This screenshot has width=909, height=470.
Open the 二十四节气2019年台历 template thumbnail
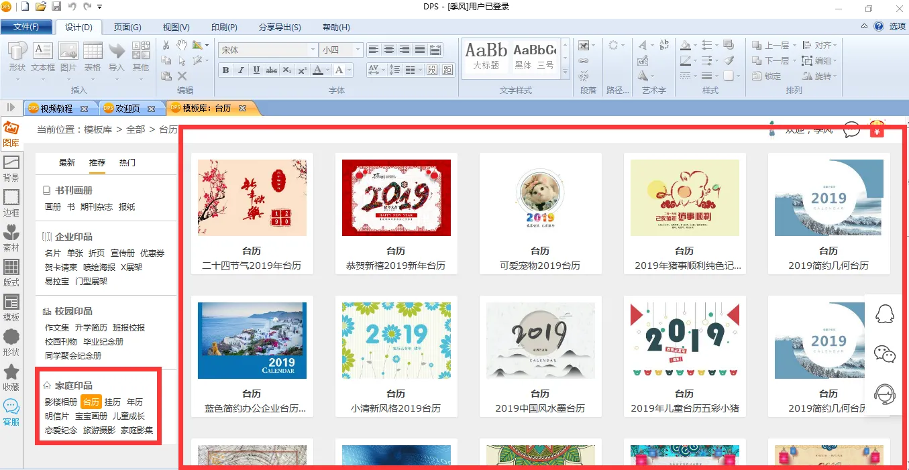pyautogui.click(x=252, y=198)
